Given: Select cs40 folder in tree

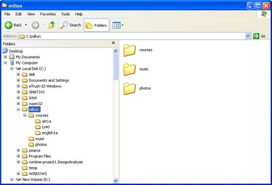Looking at the screenshot, I should click(46, 127).
